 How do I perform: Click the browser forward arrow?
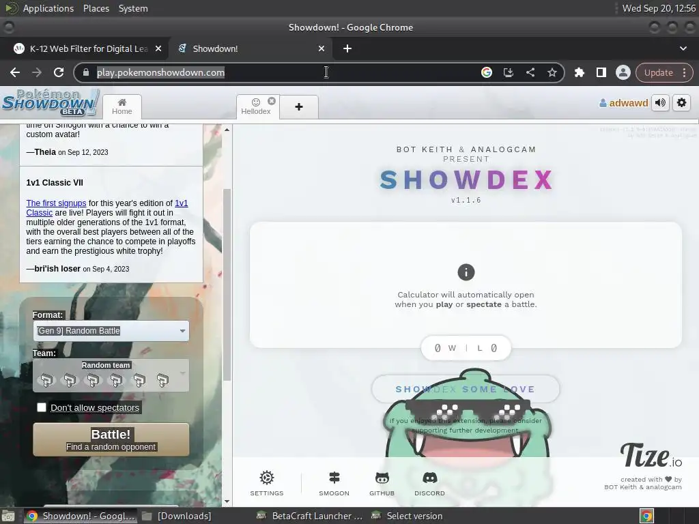pos(37,72)
